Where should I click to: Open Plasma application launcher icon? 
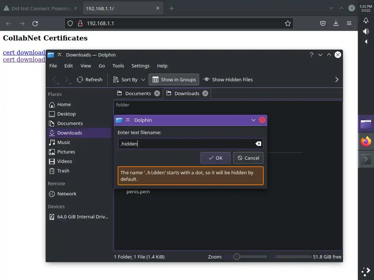[x=366, y=271]
